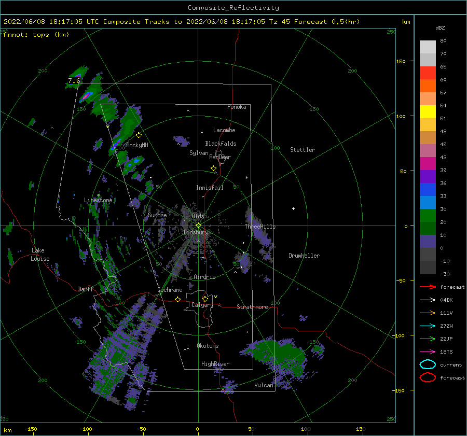Viewport: 467px width, 436px height.
Task: Click the magenta 18TS arrow in legend
Action: tap(428, 352)
